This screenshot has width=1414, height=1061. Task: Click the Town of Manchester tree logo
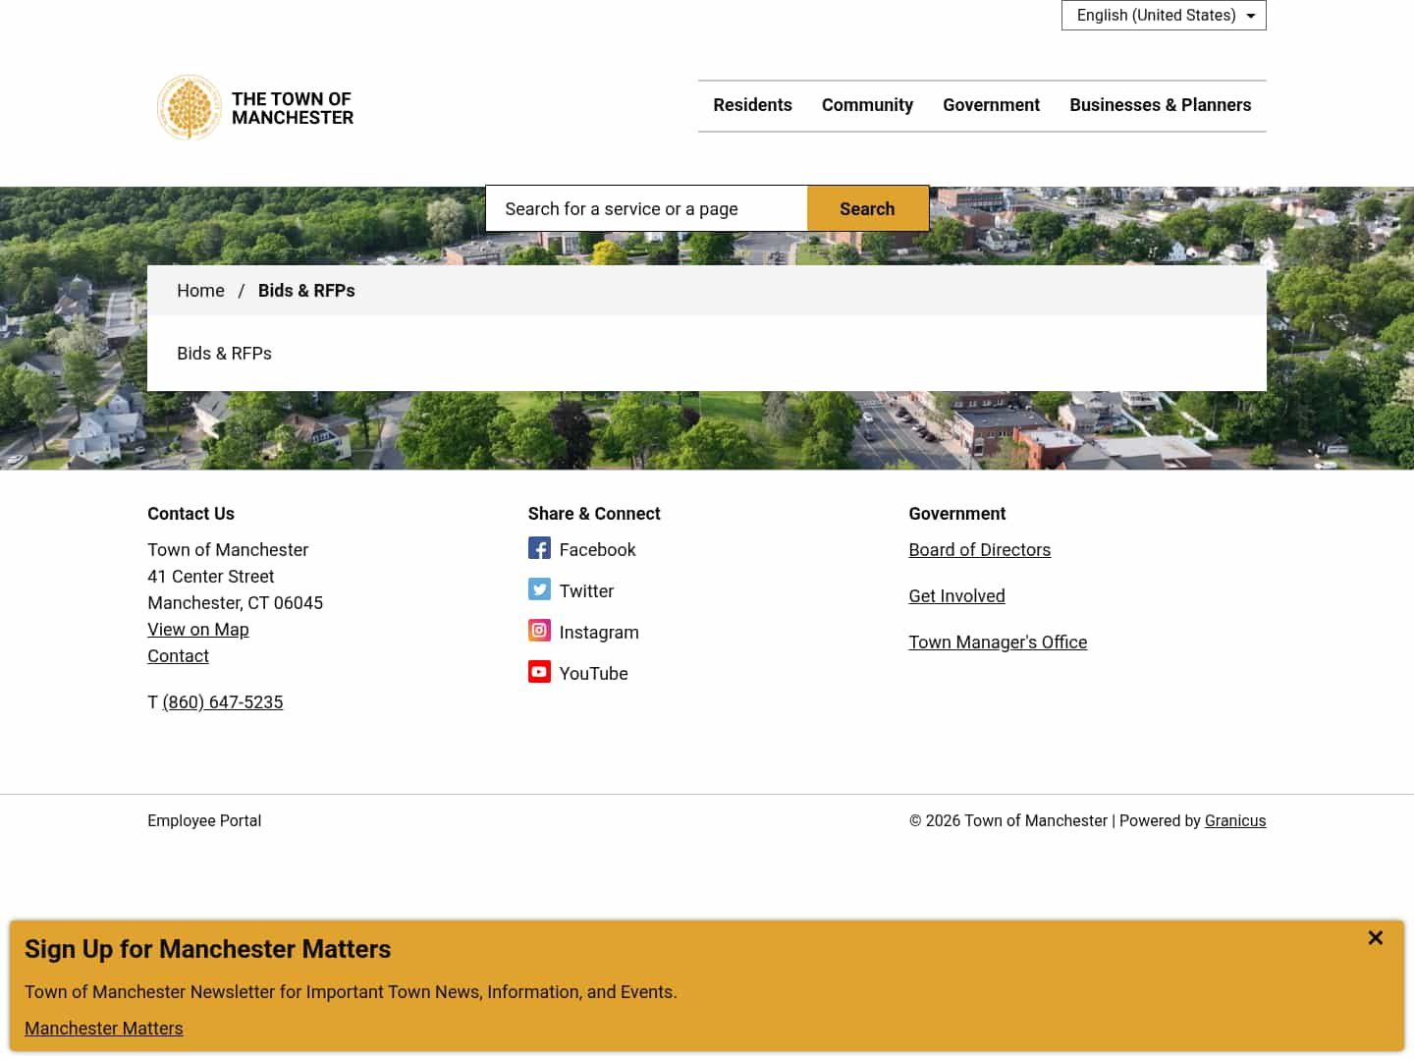coord(189,107)
